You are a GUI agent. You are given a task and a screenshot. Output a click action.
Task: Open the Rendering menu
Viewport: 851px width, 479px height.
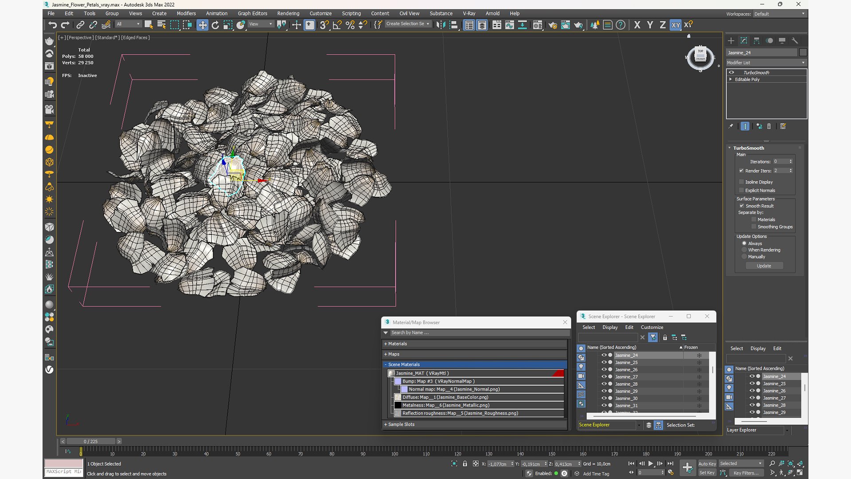pyautogui.click(x=288, y=13)
